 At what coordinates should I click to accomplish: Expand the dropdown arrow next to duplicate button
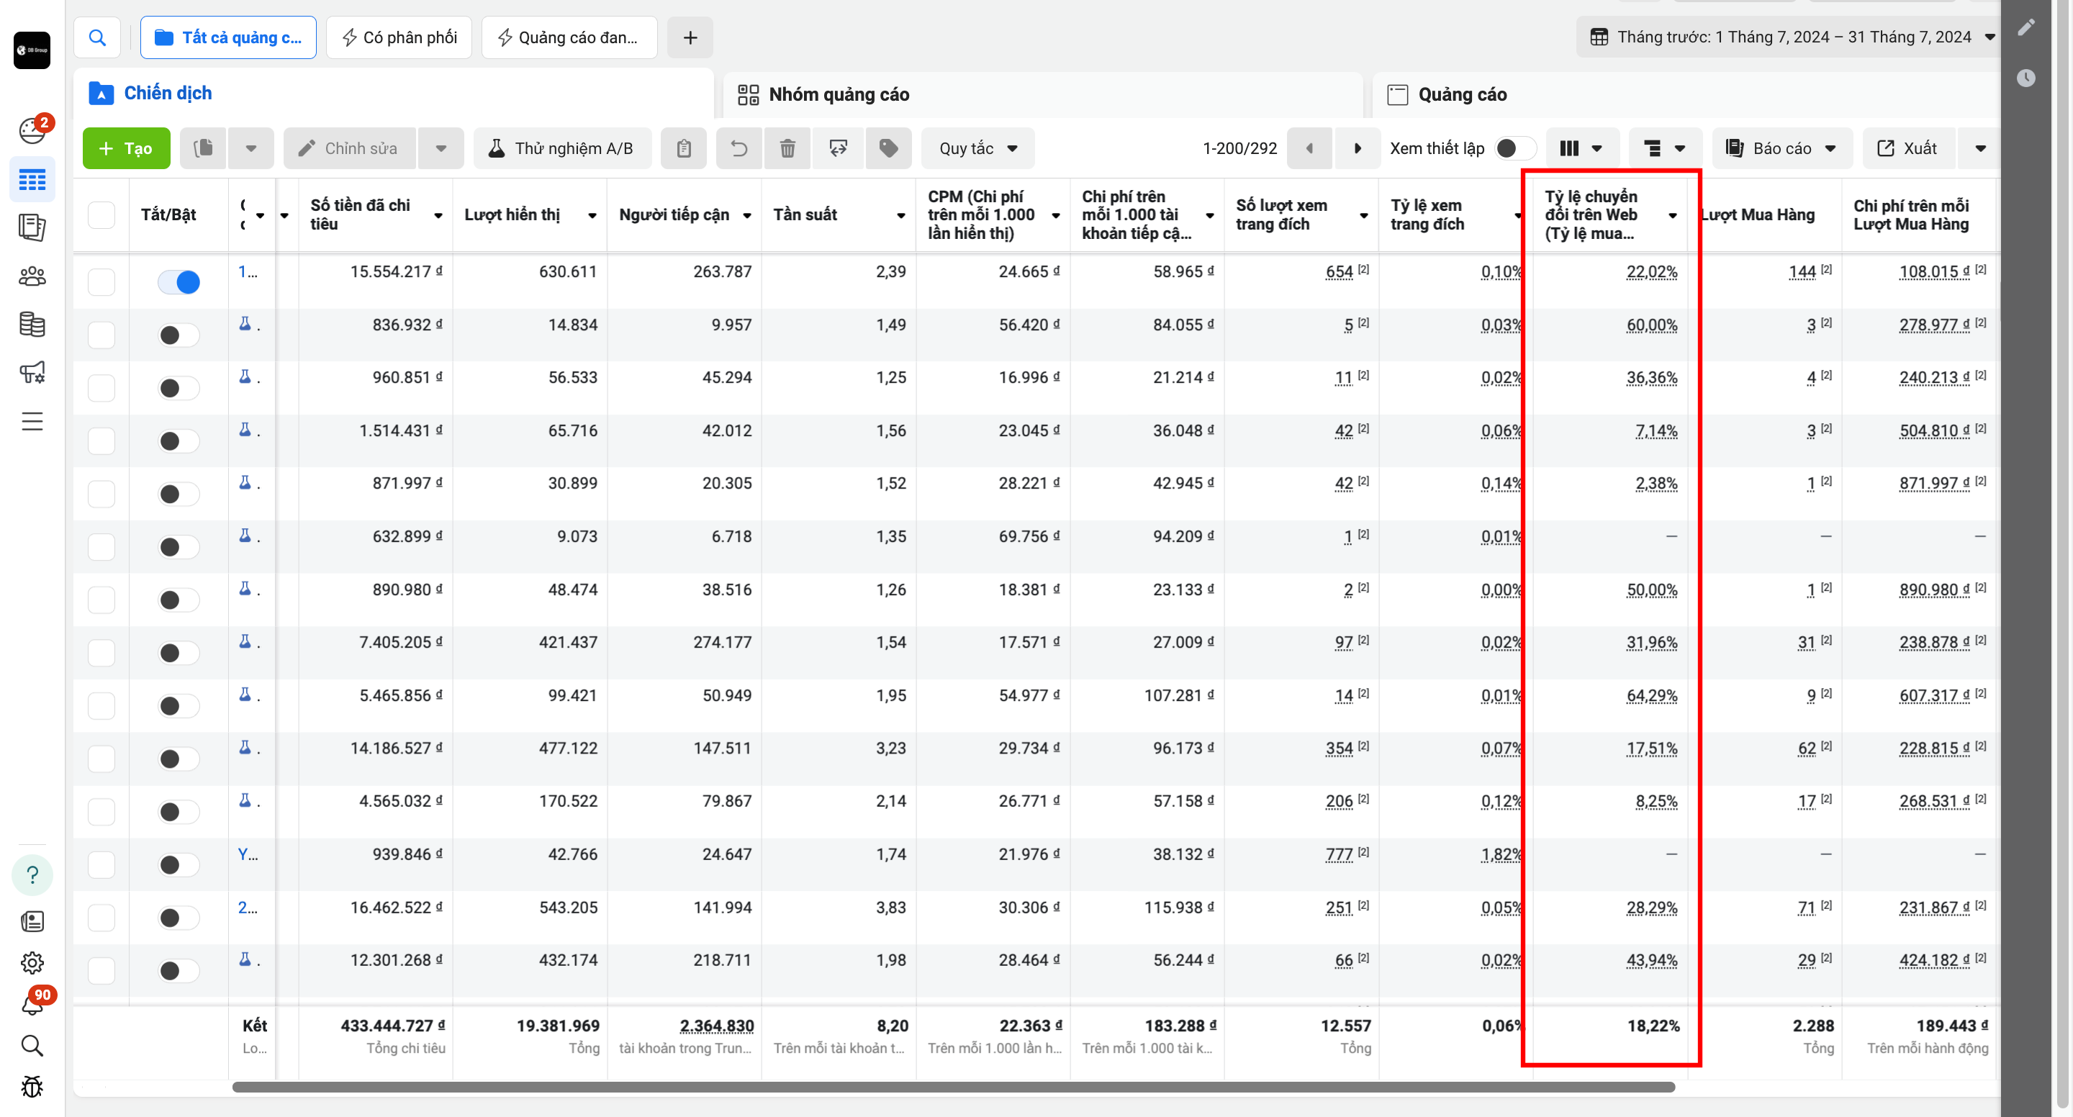point(251,148)
